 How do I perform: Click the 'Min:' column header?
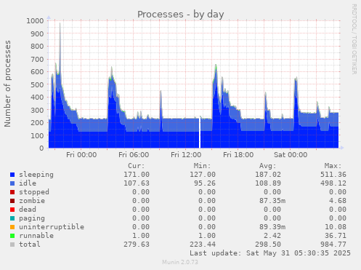[202, 166]
